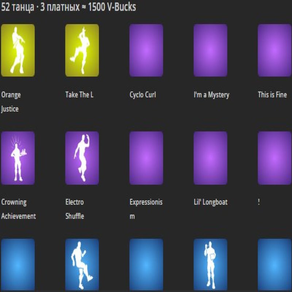Select the purple This is Fine card

[x=274, y=50]
